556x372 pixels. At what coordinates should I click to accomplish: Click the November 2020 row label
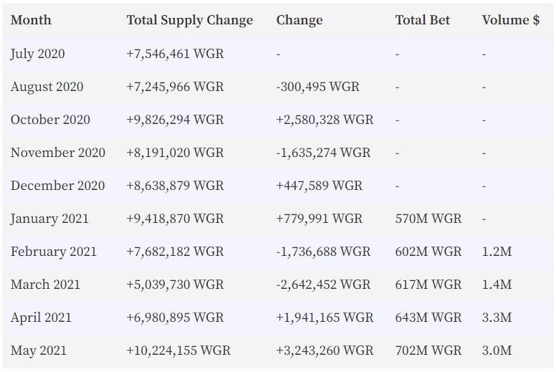(x=58, y=153)
